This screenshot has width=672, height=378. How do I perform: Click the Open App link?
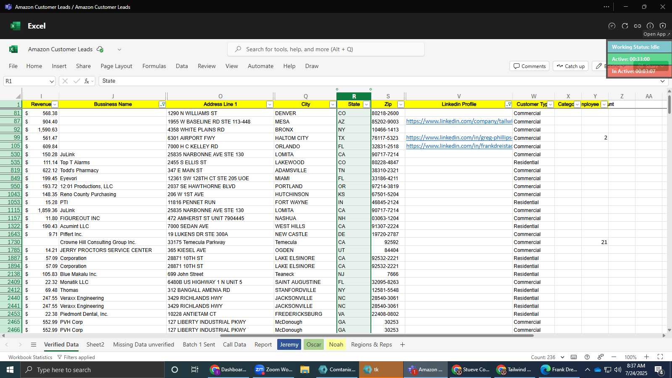[x=656, y=34]
